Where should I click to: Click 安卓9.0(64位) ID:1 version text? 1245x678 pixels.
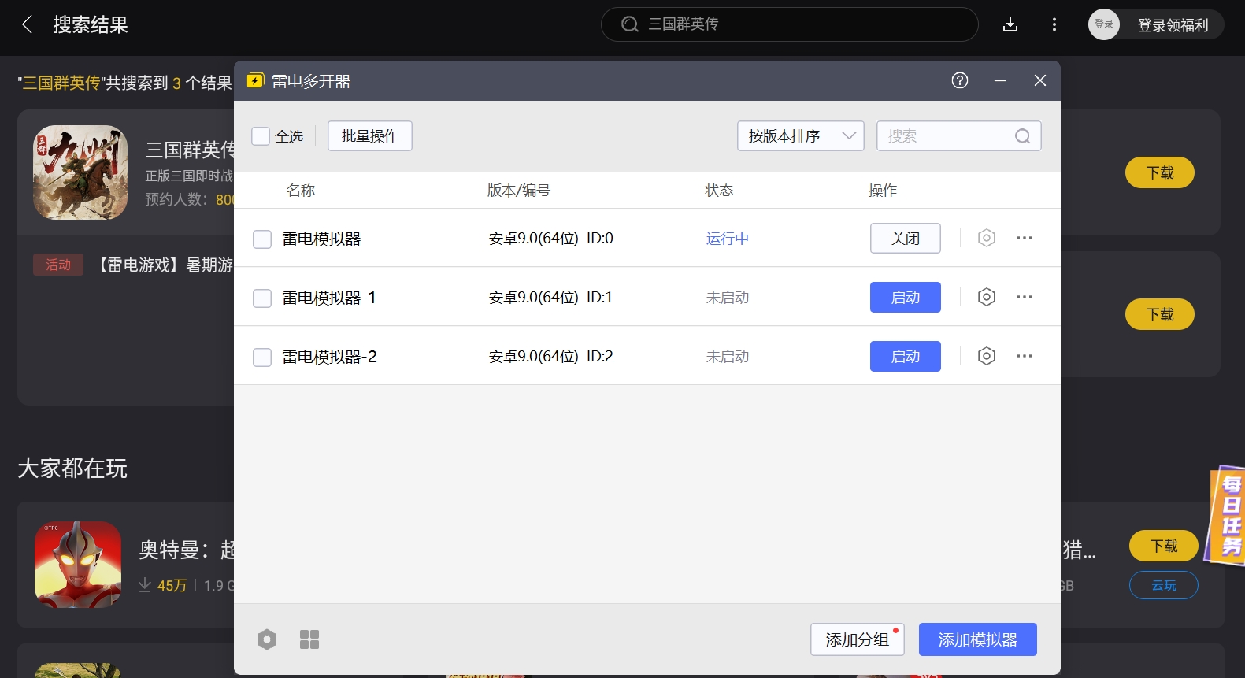click(x=550, y=298)
